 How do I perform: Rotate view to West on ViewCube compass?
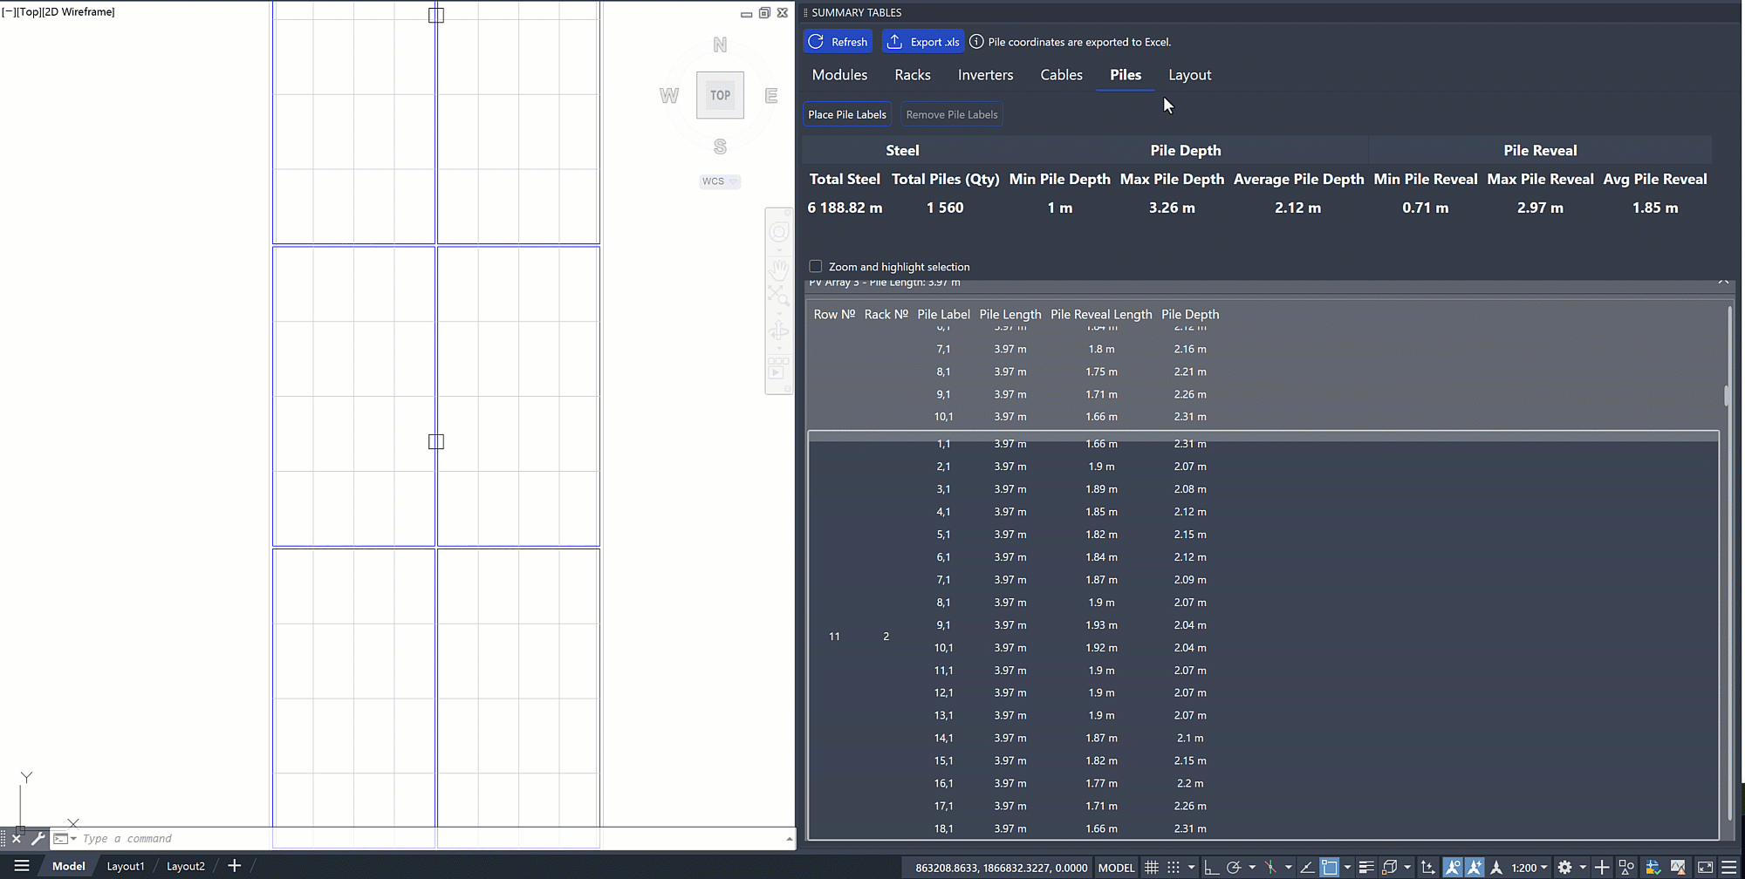coord(668,95)
